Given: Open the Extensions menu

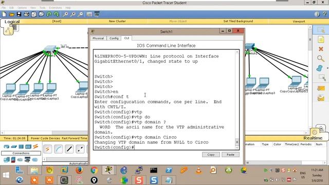Looking at the screenshot, I should (x=56, y=8).
